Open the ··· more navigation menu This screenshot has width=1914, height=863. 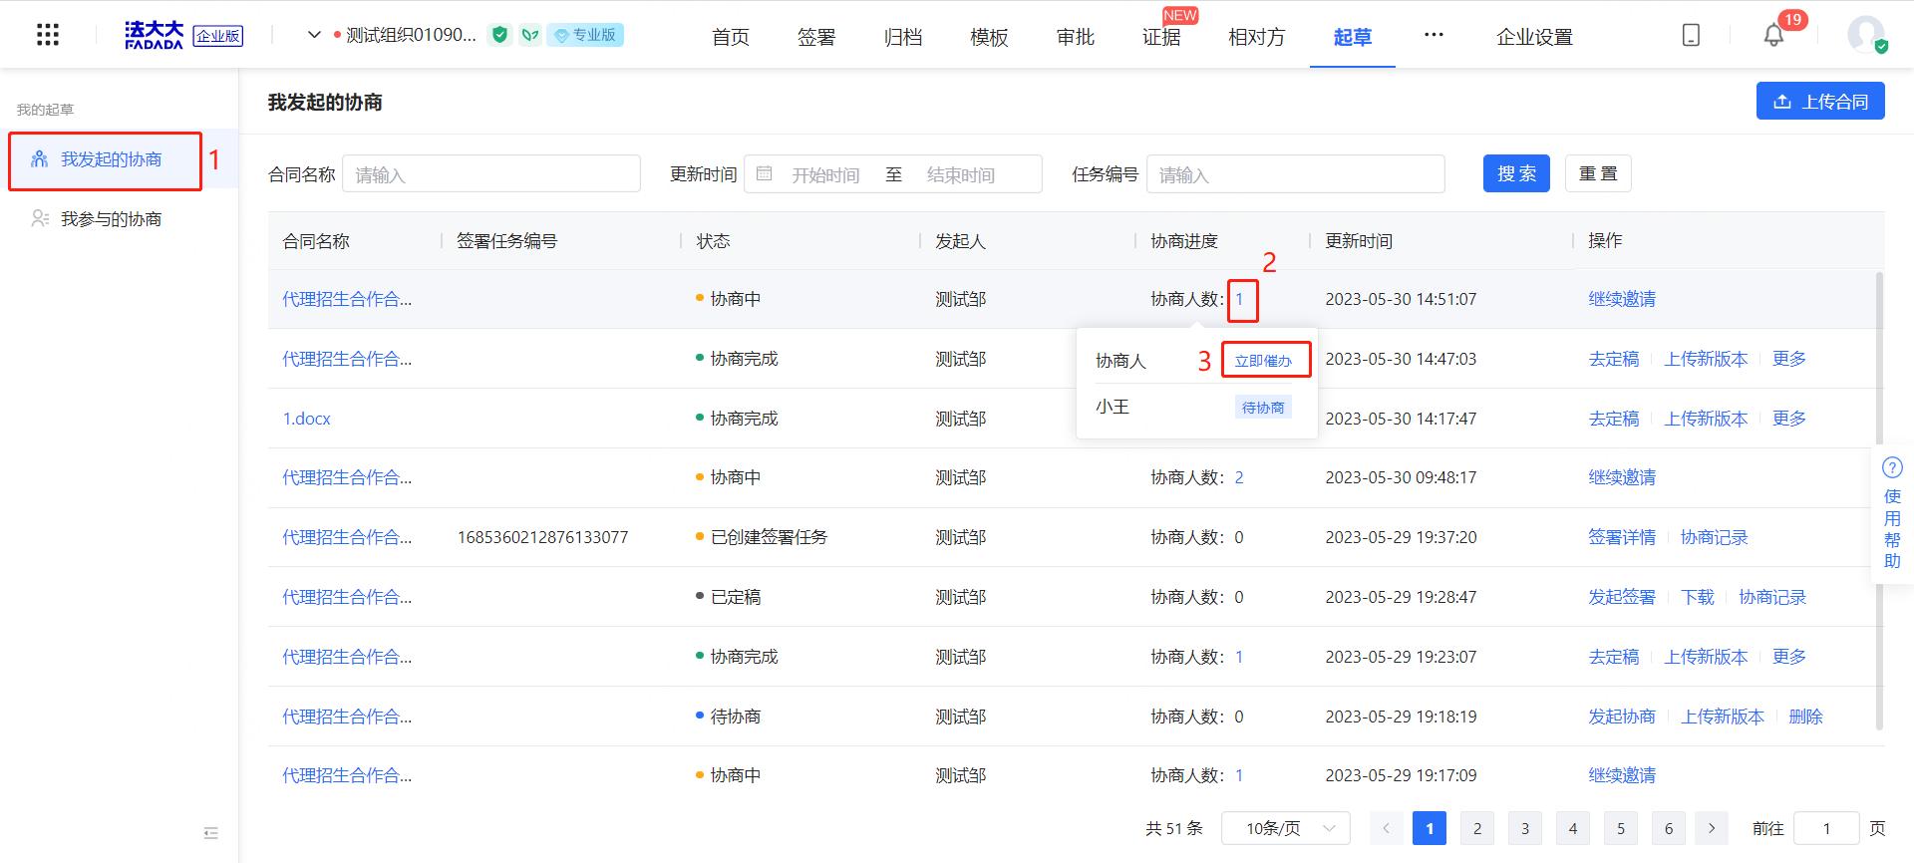pos(1434,35)
